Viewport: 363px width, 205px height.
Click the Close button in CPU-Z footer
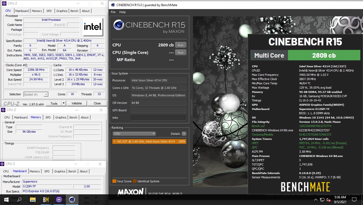point(97,103)
